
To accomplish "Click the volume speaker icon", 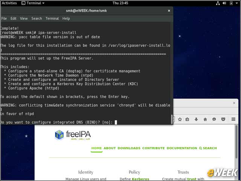I will (x=224, y=3).
